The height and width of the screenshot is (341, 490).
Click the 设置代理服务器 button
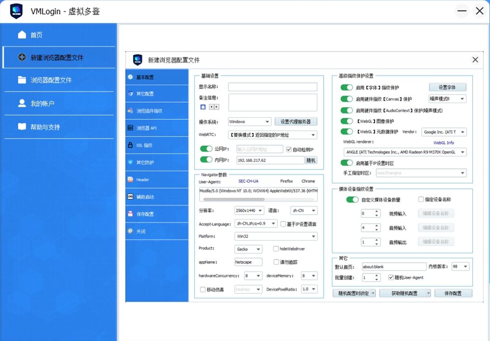296,122
